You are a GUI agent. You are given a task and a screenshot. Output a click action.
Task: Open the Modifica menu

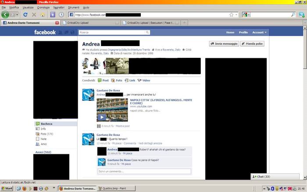click(14, 7)
